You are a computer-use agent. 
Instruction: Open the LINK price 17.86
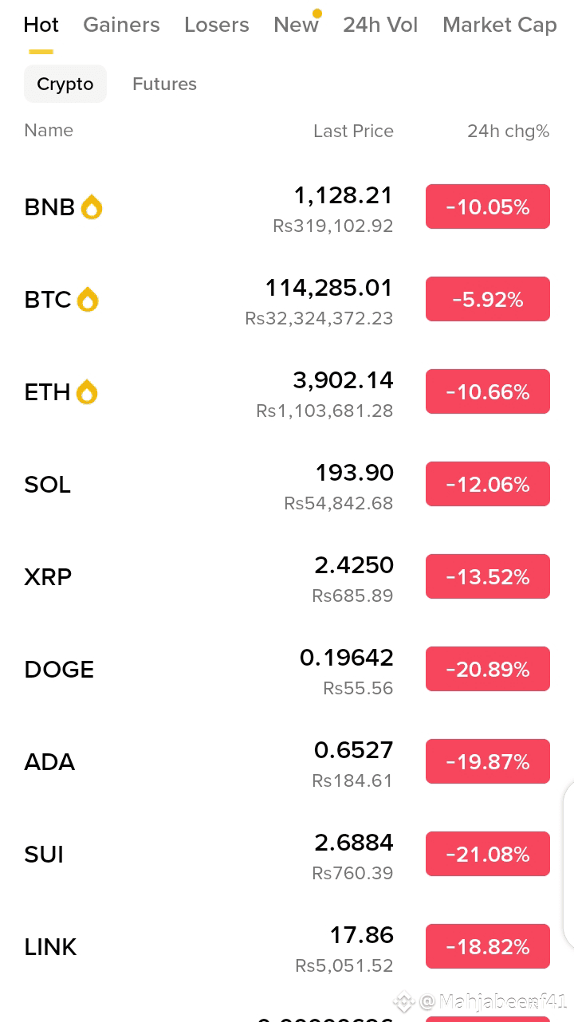[362, 935]
